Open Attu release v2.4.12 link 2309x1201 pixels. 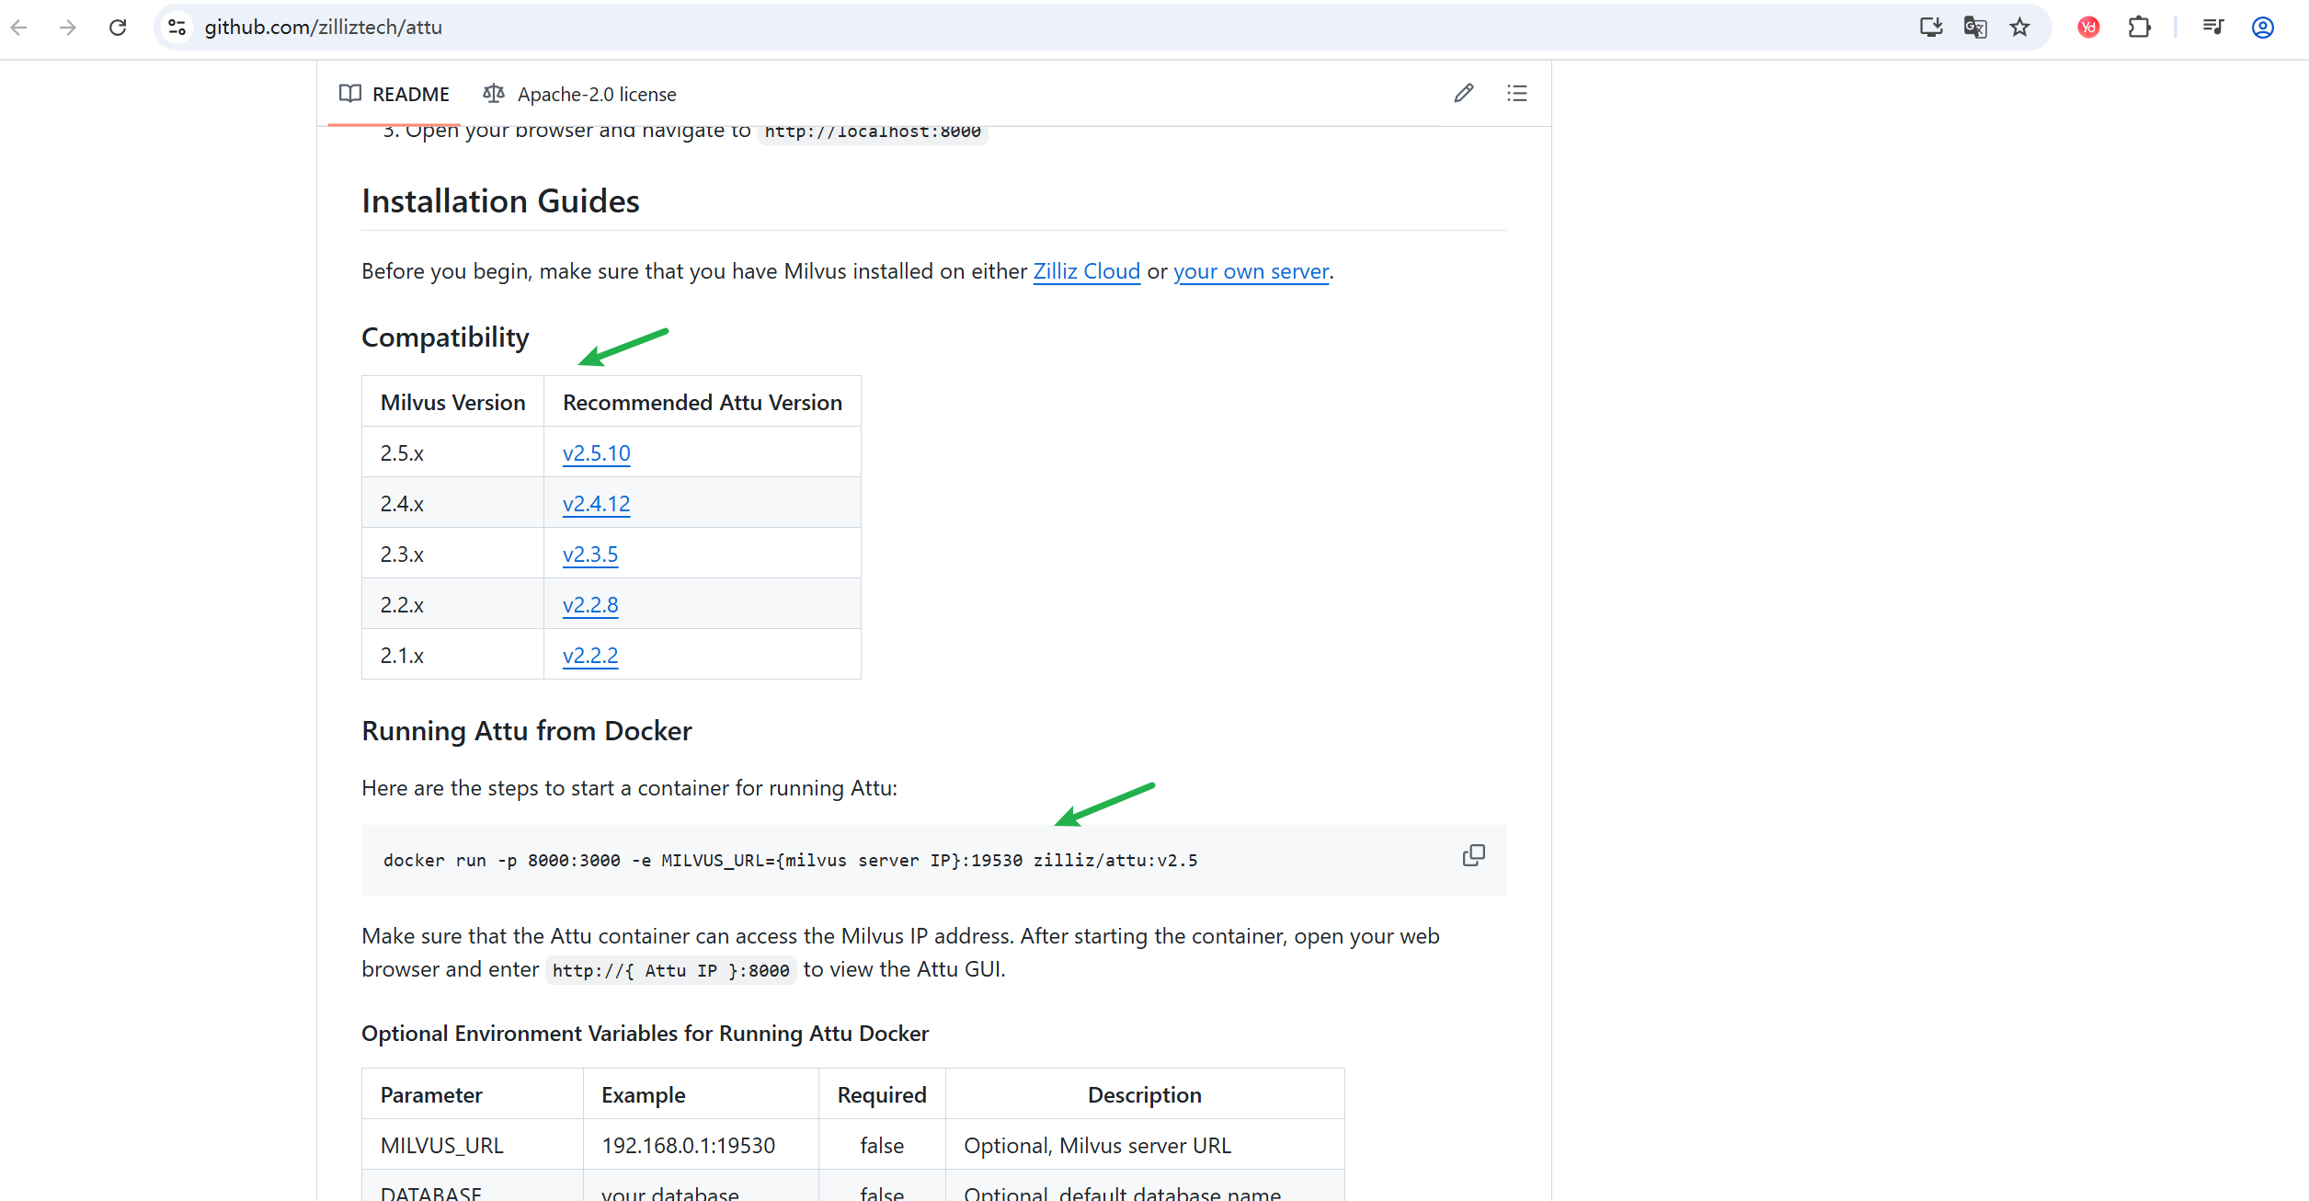(x=596, y=504)
